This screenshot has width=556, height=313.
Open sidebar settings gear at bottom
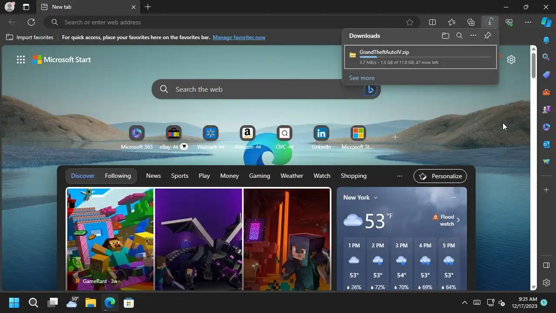click(x=546, y=283)
